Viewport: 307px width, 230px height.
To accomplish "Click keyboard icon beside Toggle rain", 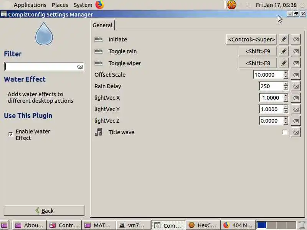I will (x=99, y=51).
